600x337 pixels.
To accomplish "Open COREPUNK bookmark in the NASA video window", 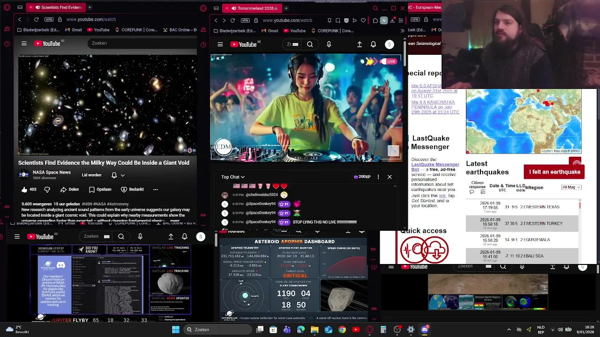I will click(x=136, y=30).
